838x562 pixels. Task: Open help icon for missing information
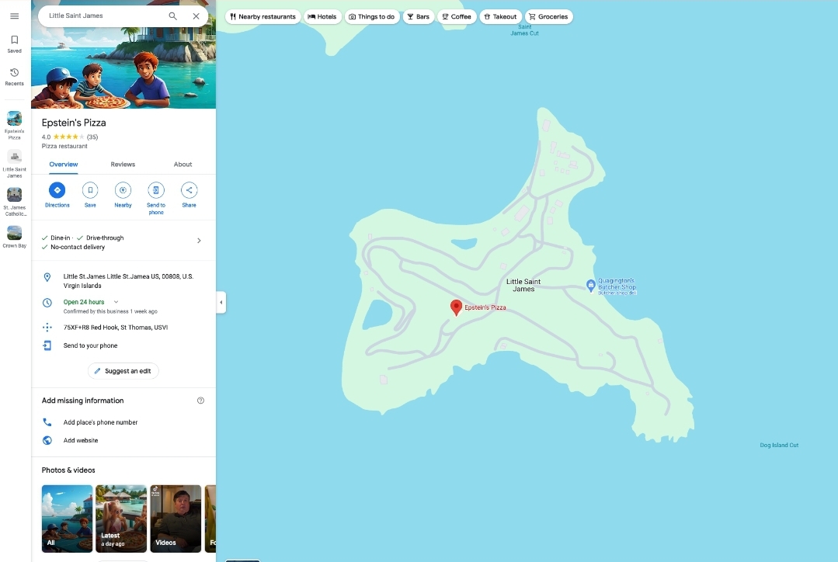point(201,401)
